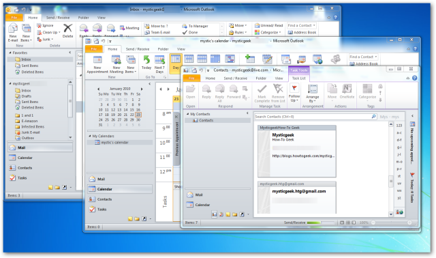The image size is (436, 258).
Task: Open the E-Amazon folder
Action: [27, 121]
